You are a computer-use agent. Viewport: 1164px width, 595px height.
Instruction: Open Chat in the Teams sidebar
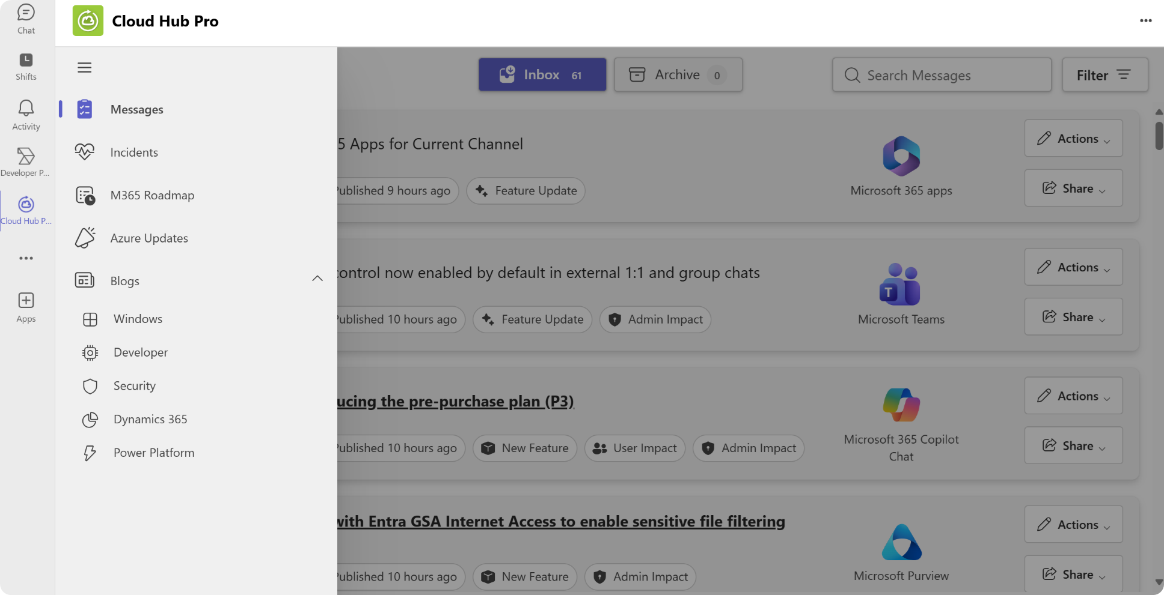pyautogui.click(x=26, y=19)
